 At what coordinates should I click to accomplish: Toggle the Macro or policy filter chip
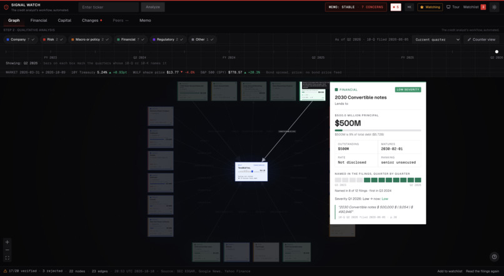click(x=89, y=39)
